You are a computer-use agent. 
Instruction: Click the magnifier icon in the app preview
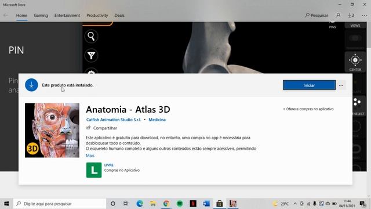91,36
